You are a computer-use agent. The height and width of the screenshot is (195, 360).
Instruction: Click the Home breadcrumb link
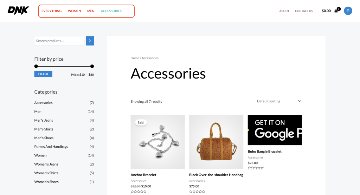(135, 58)
